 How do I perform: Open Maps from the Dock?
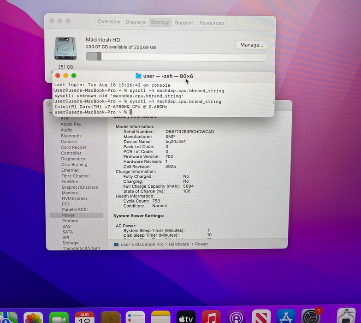click(8, 318)
